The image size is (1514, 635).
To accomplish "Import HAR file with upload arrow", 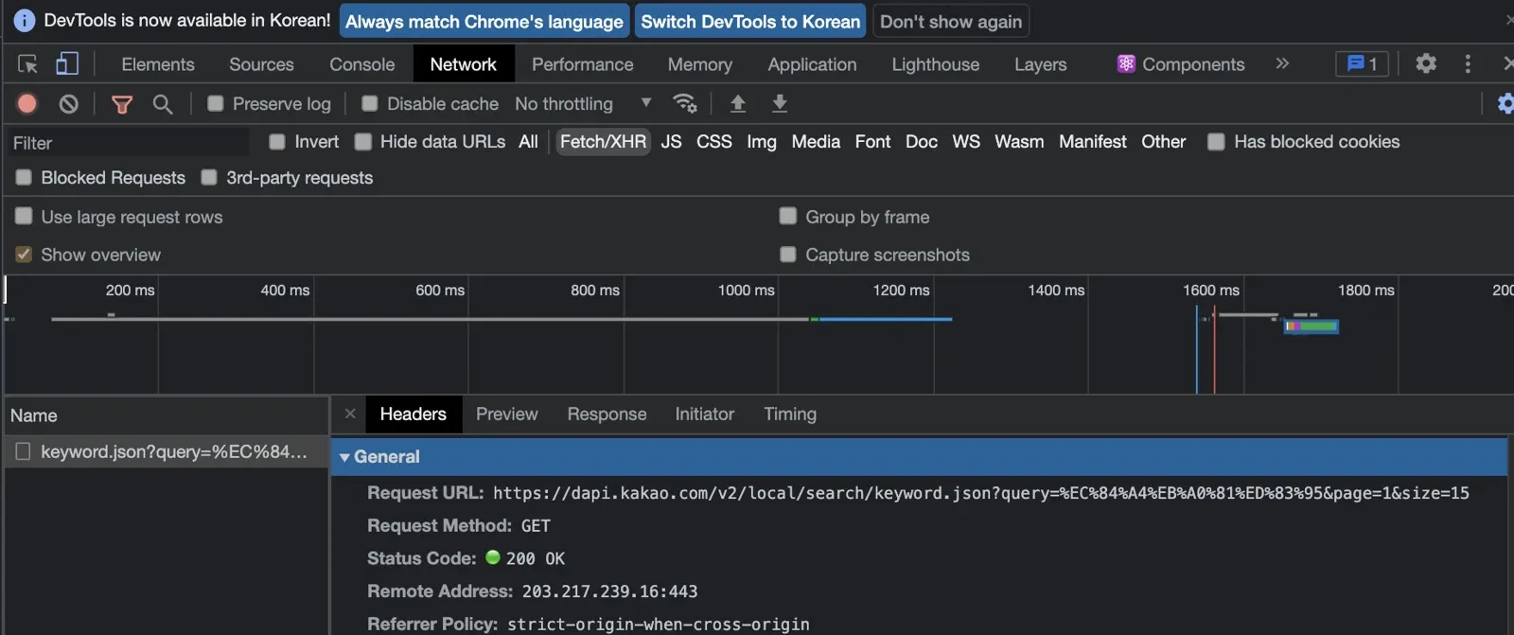I will coord(738,103).
